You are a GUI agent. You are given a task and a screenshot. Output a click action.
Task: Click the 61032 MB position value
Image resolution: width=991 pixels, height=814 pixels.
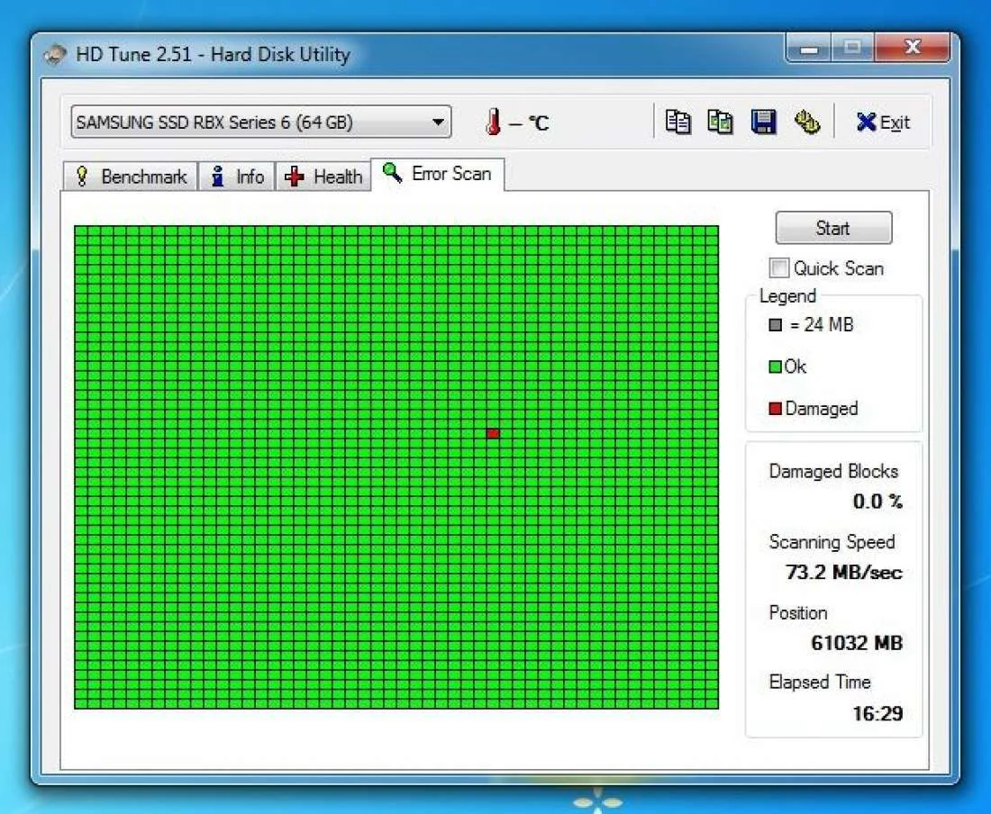(x=857, y=643)
